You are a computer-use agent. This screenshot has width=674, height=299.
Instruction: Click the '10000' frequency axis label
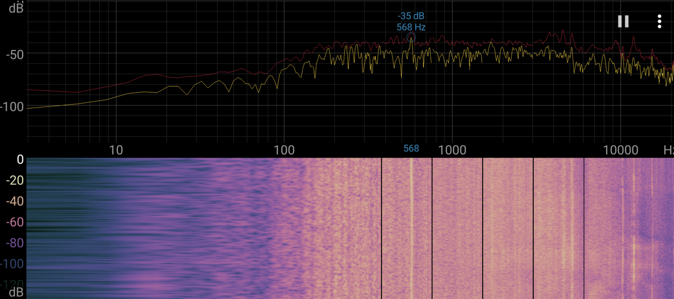620,150
